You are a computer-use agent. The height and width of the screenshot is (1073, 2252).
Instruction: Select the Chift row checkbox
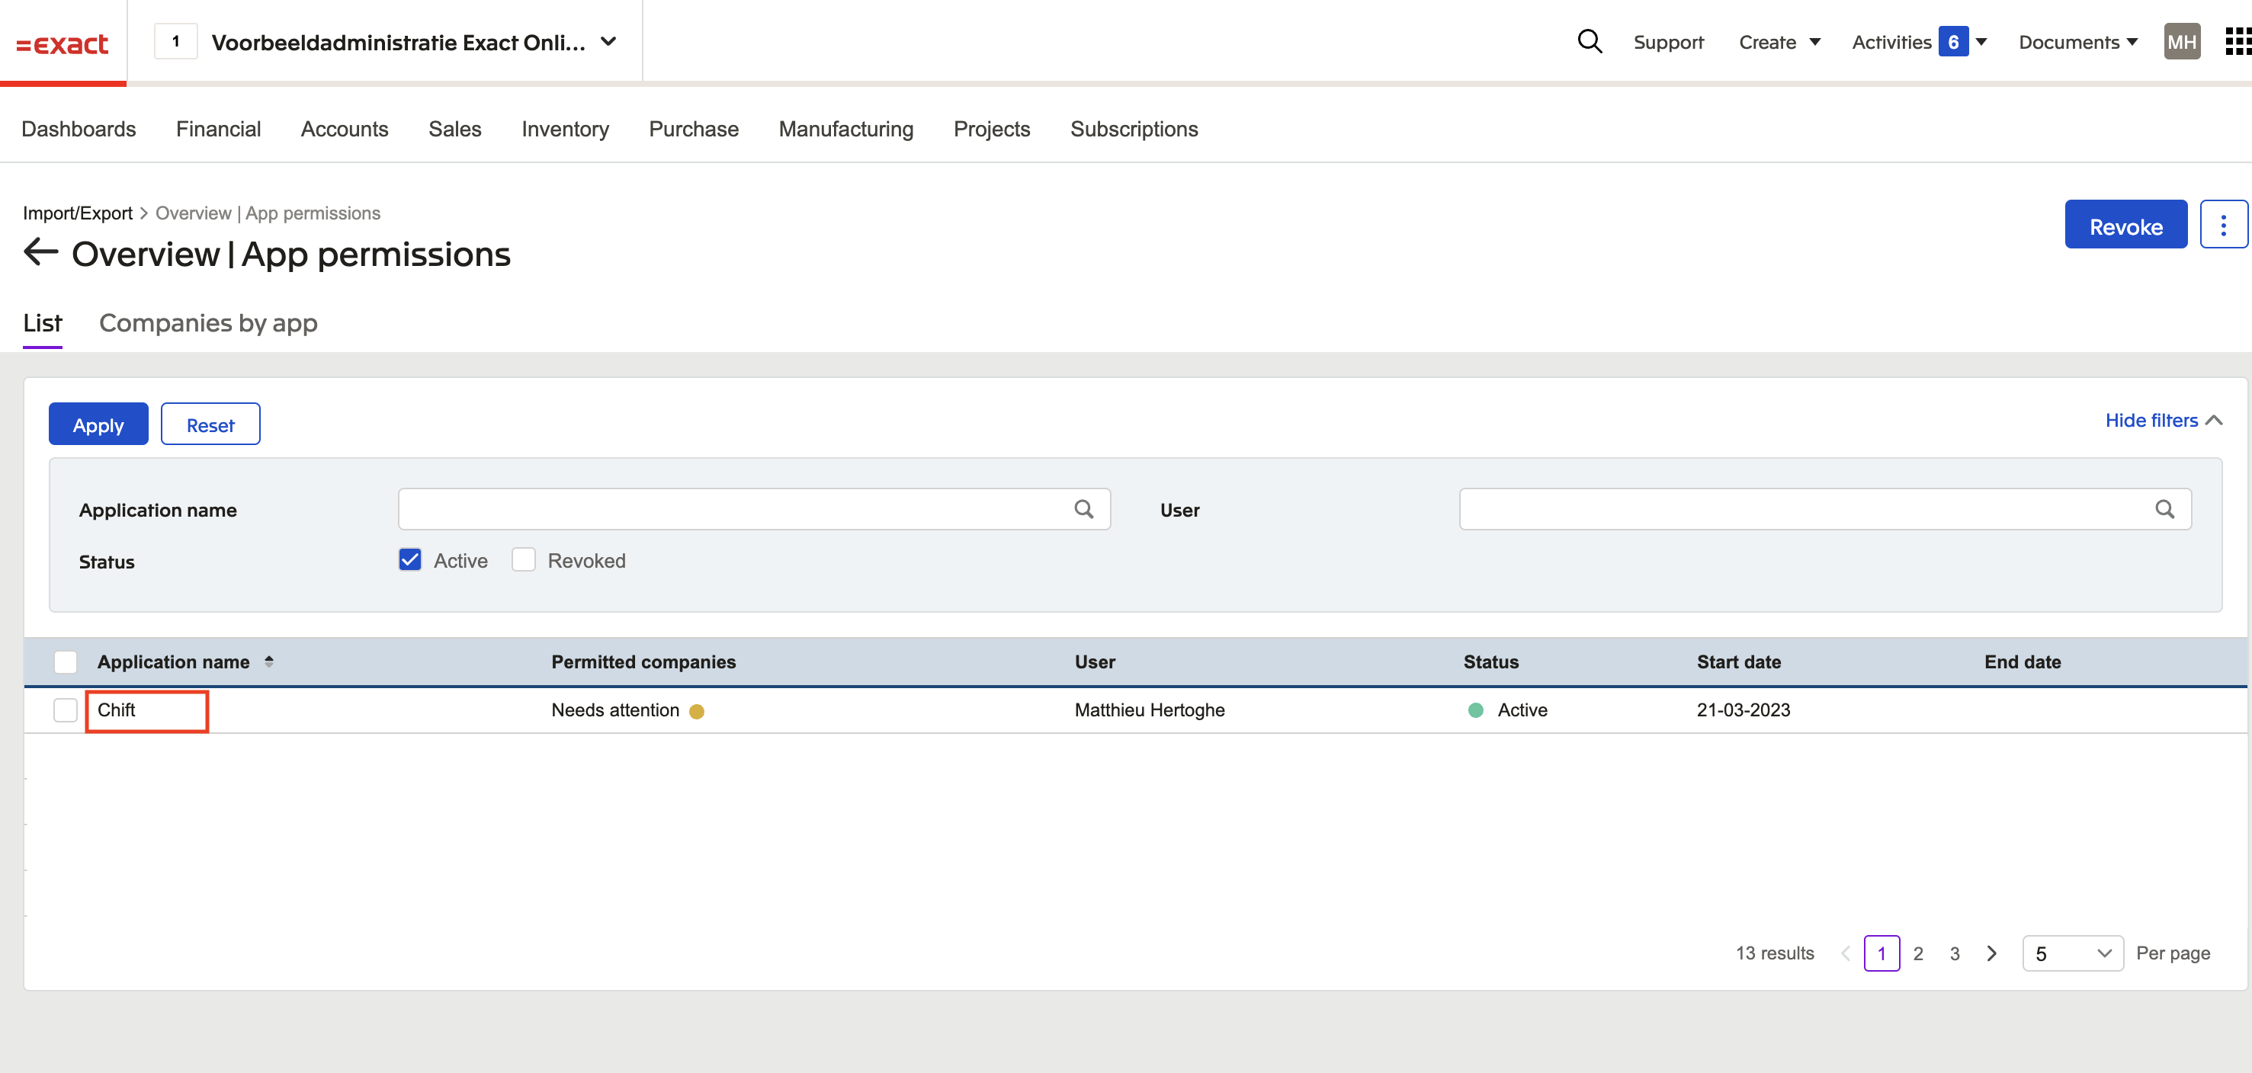point(66,710)
